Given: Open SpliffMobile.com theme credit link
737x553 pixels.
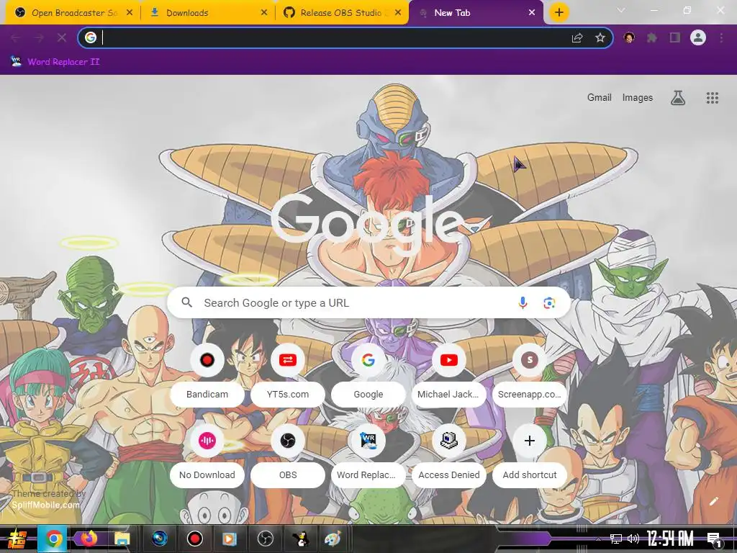Looking at the screenshot, I should (x=45, y=505).
